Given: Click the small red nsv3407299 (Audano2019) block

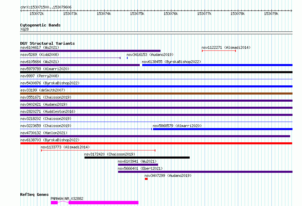Looking at the screenshot, I should pyautogui.click(x=146, y=179).
